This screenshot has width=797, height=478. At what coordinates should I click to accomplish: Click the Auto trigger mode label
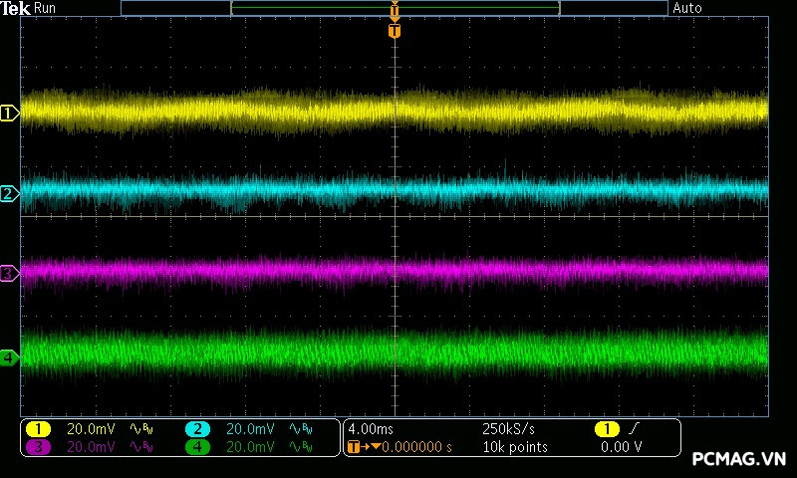click(x=687, y=8)
